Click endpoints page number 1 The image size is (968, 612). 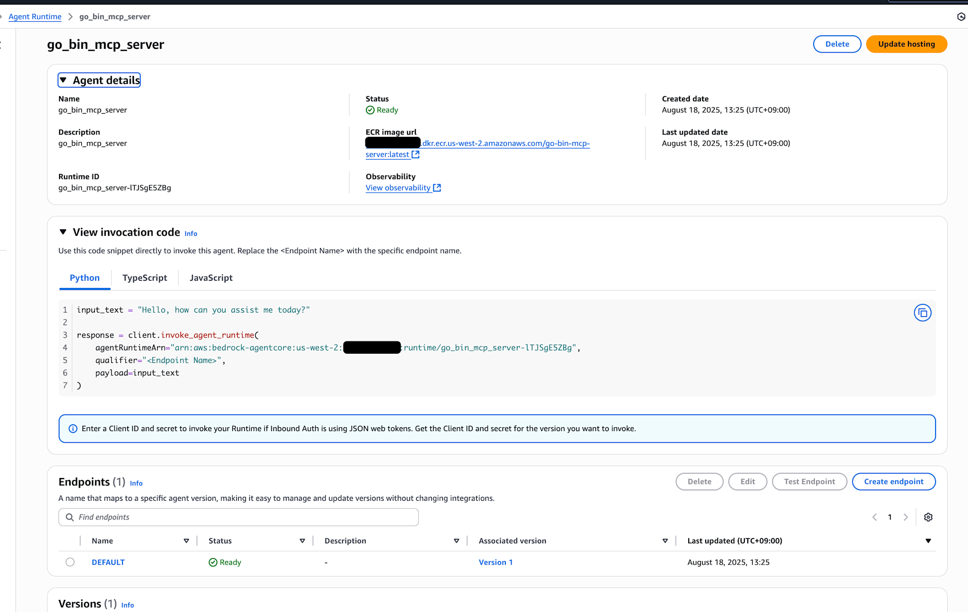tap(890, 517)
